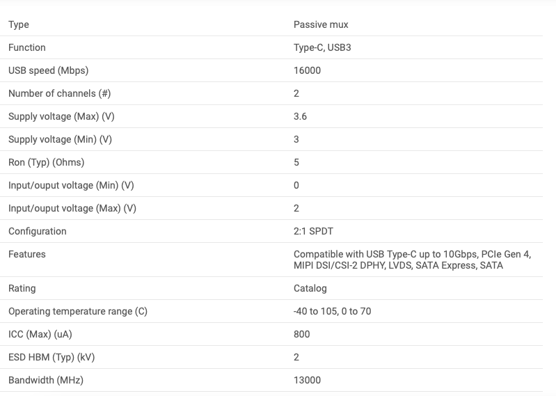This screenshot has width=556, height=396.
Task: Click the "Features" row label
Action: tap(27, 254)
